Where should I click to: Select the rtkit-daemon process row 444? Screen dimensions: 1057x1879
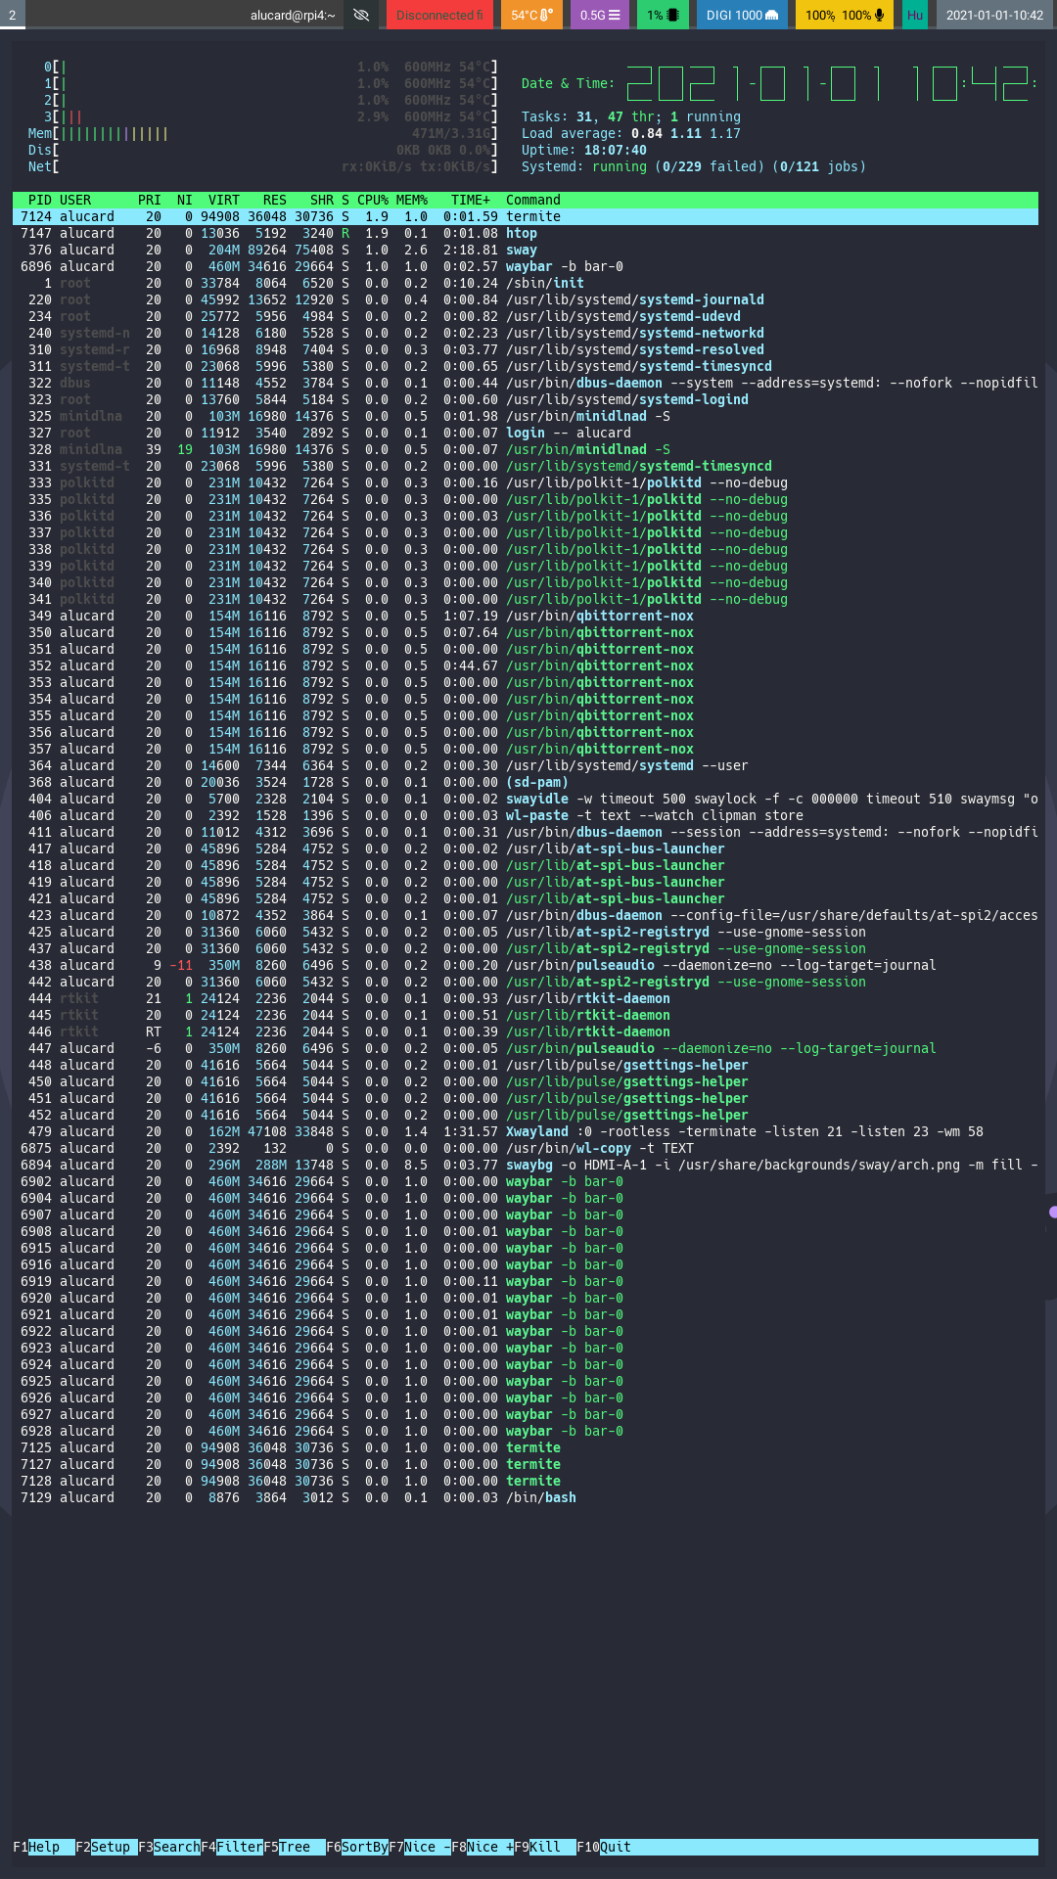(x=526, y=998)
